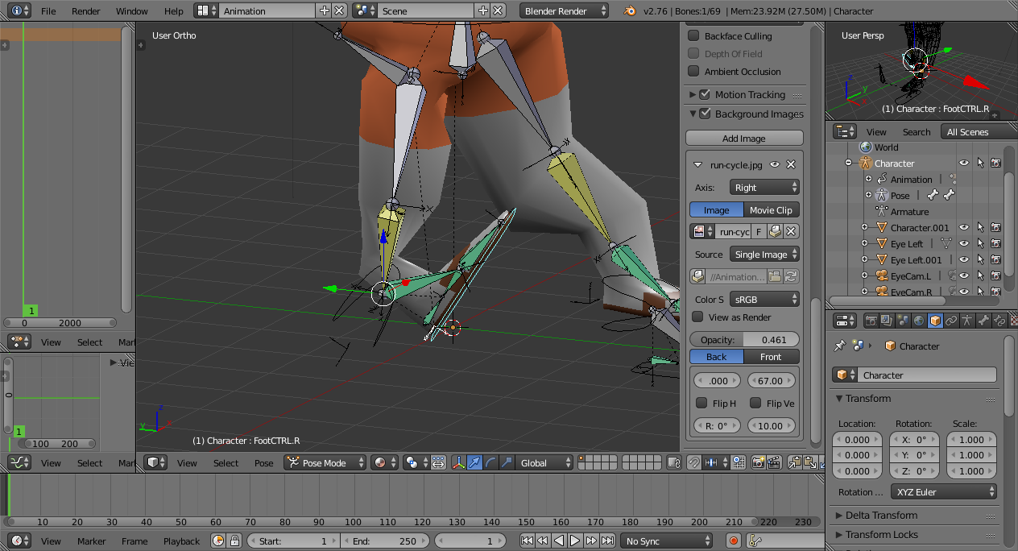
Task: Click the pin icon in Properties breadcrumb
Action: tap(840, 346)
